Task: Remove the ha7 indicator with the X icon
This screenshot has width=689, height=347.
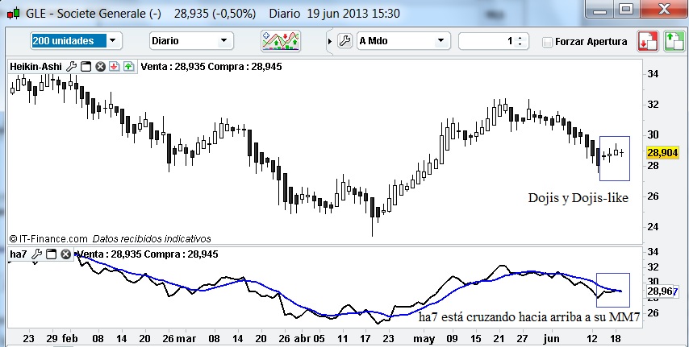Action: coord(65,254)
